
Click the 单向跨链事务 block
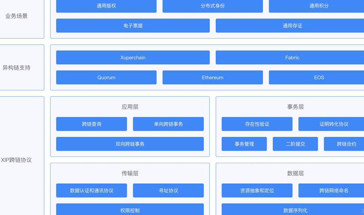point(168,124)
